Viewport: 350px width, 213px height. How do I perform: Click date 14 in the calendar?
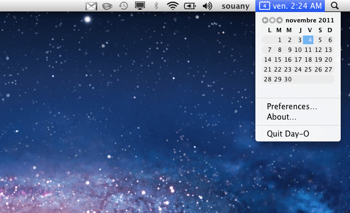coord(267,60)
